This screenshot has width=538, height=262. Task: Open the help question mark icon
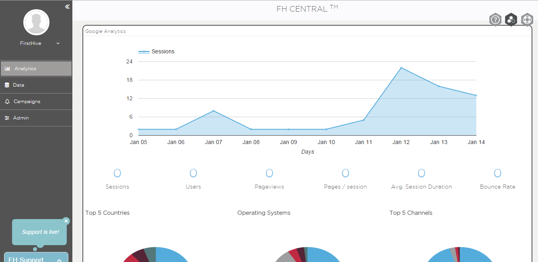(495, 20)
